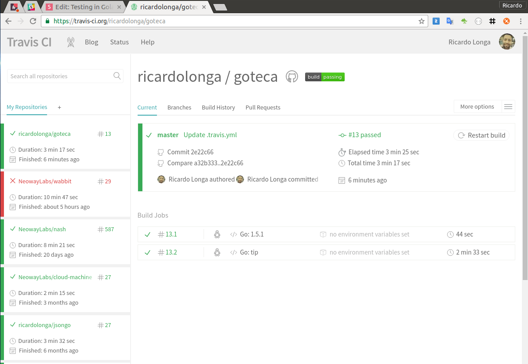
Task: Click the first pinned browser tab
Action: point(15,7)
